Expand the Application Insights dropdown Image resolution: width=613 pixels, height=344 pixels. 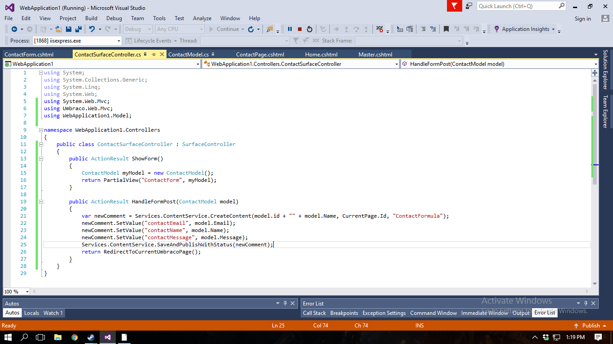coord(553,29)
